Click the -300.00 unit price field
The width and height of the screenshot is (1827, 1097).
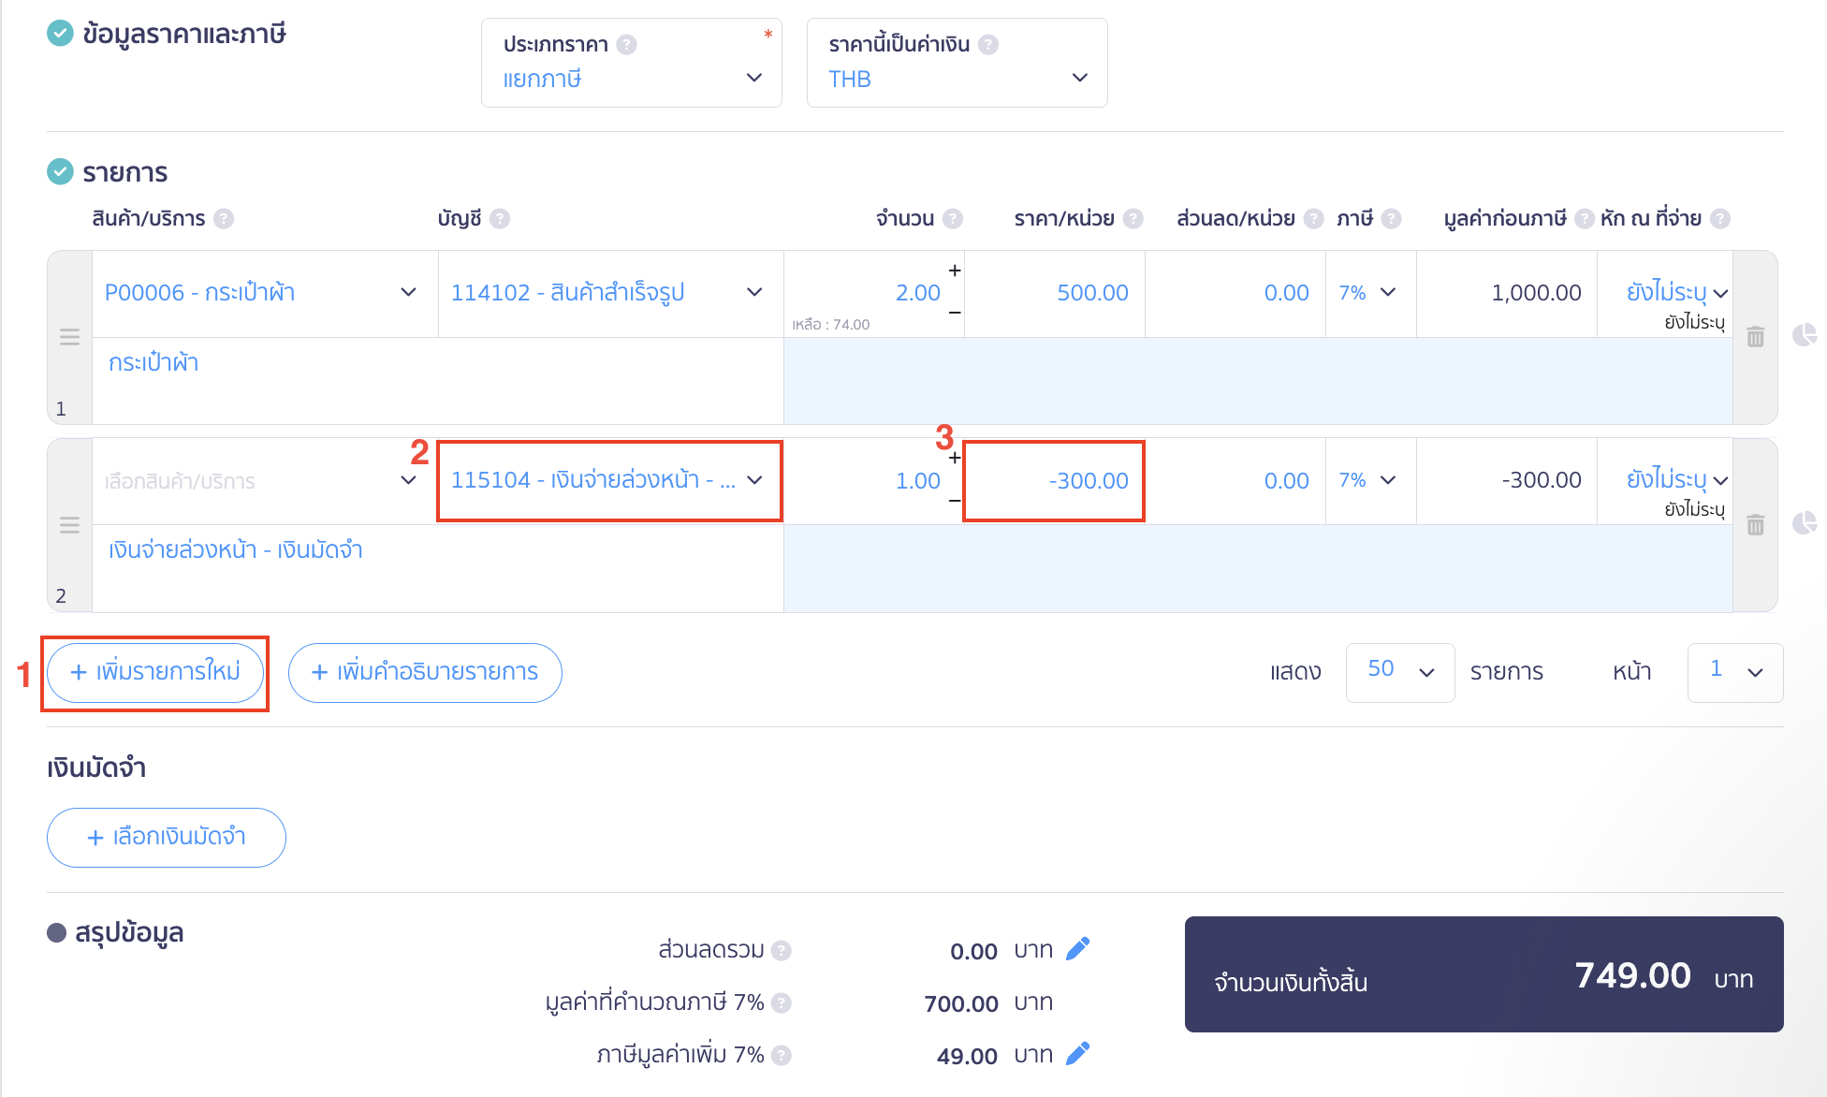1054,481
